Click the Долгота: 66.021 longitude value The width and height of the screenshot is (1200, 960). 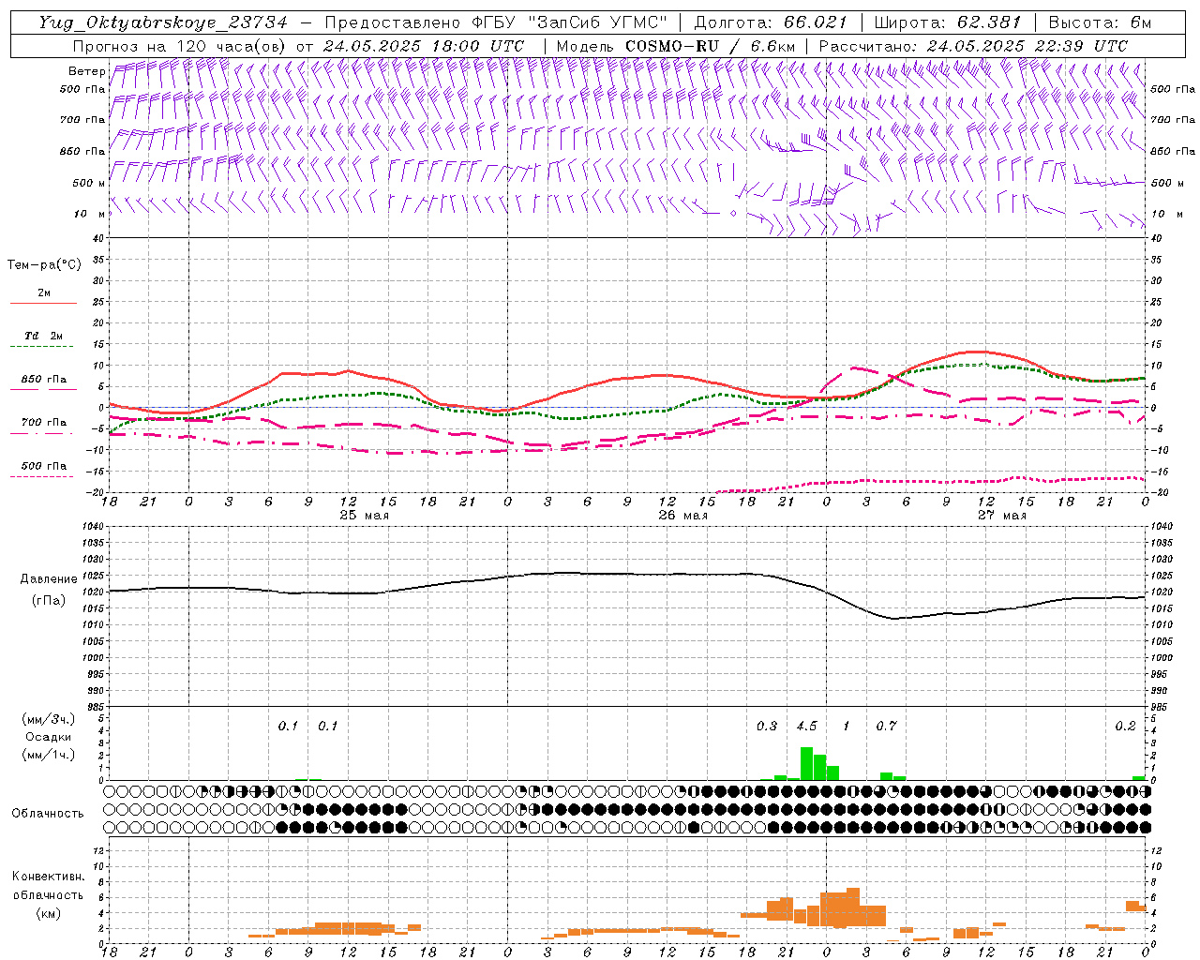click(771, 22)
